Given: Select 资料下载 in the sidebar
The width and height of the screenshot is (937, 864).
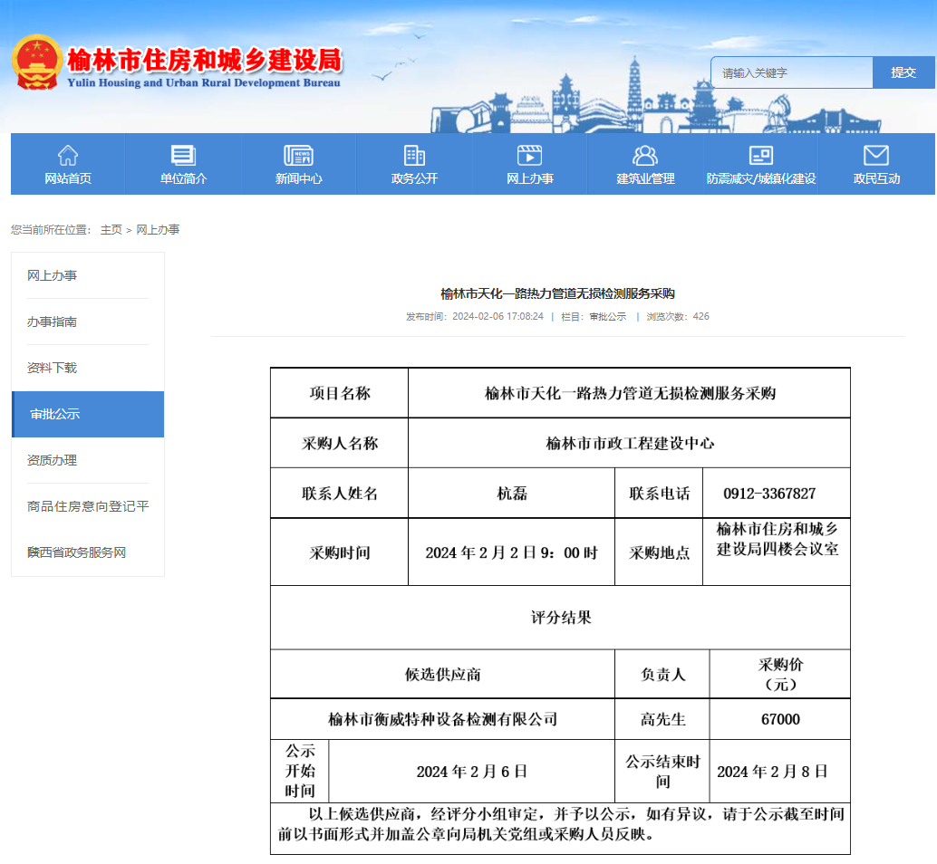Looking at the screenshot, I should point(52,368).
